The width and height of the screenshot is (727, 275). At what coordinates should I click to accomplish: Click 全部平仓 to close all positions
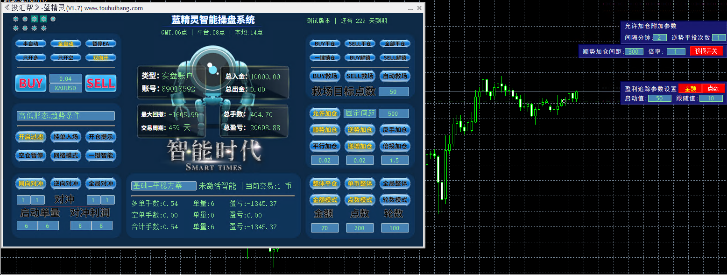click(x=395, y=43)
